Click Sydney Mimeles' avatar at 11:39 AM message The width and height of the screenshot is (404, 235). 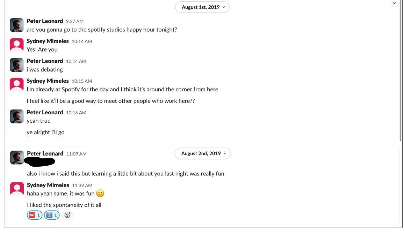17,189
